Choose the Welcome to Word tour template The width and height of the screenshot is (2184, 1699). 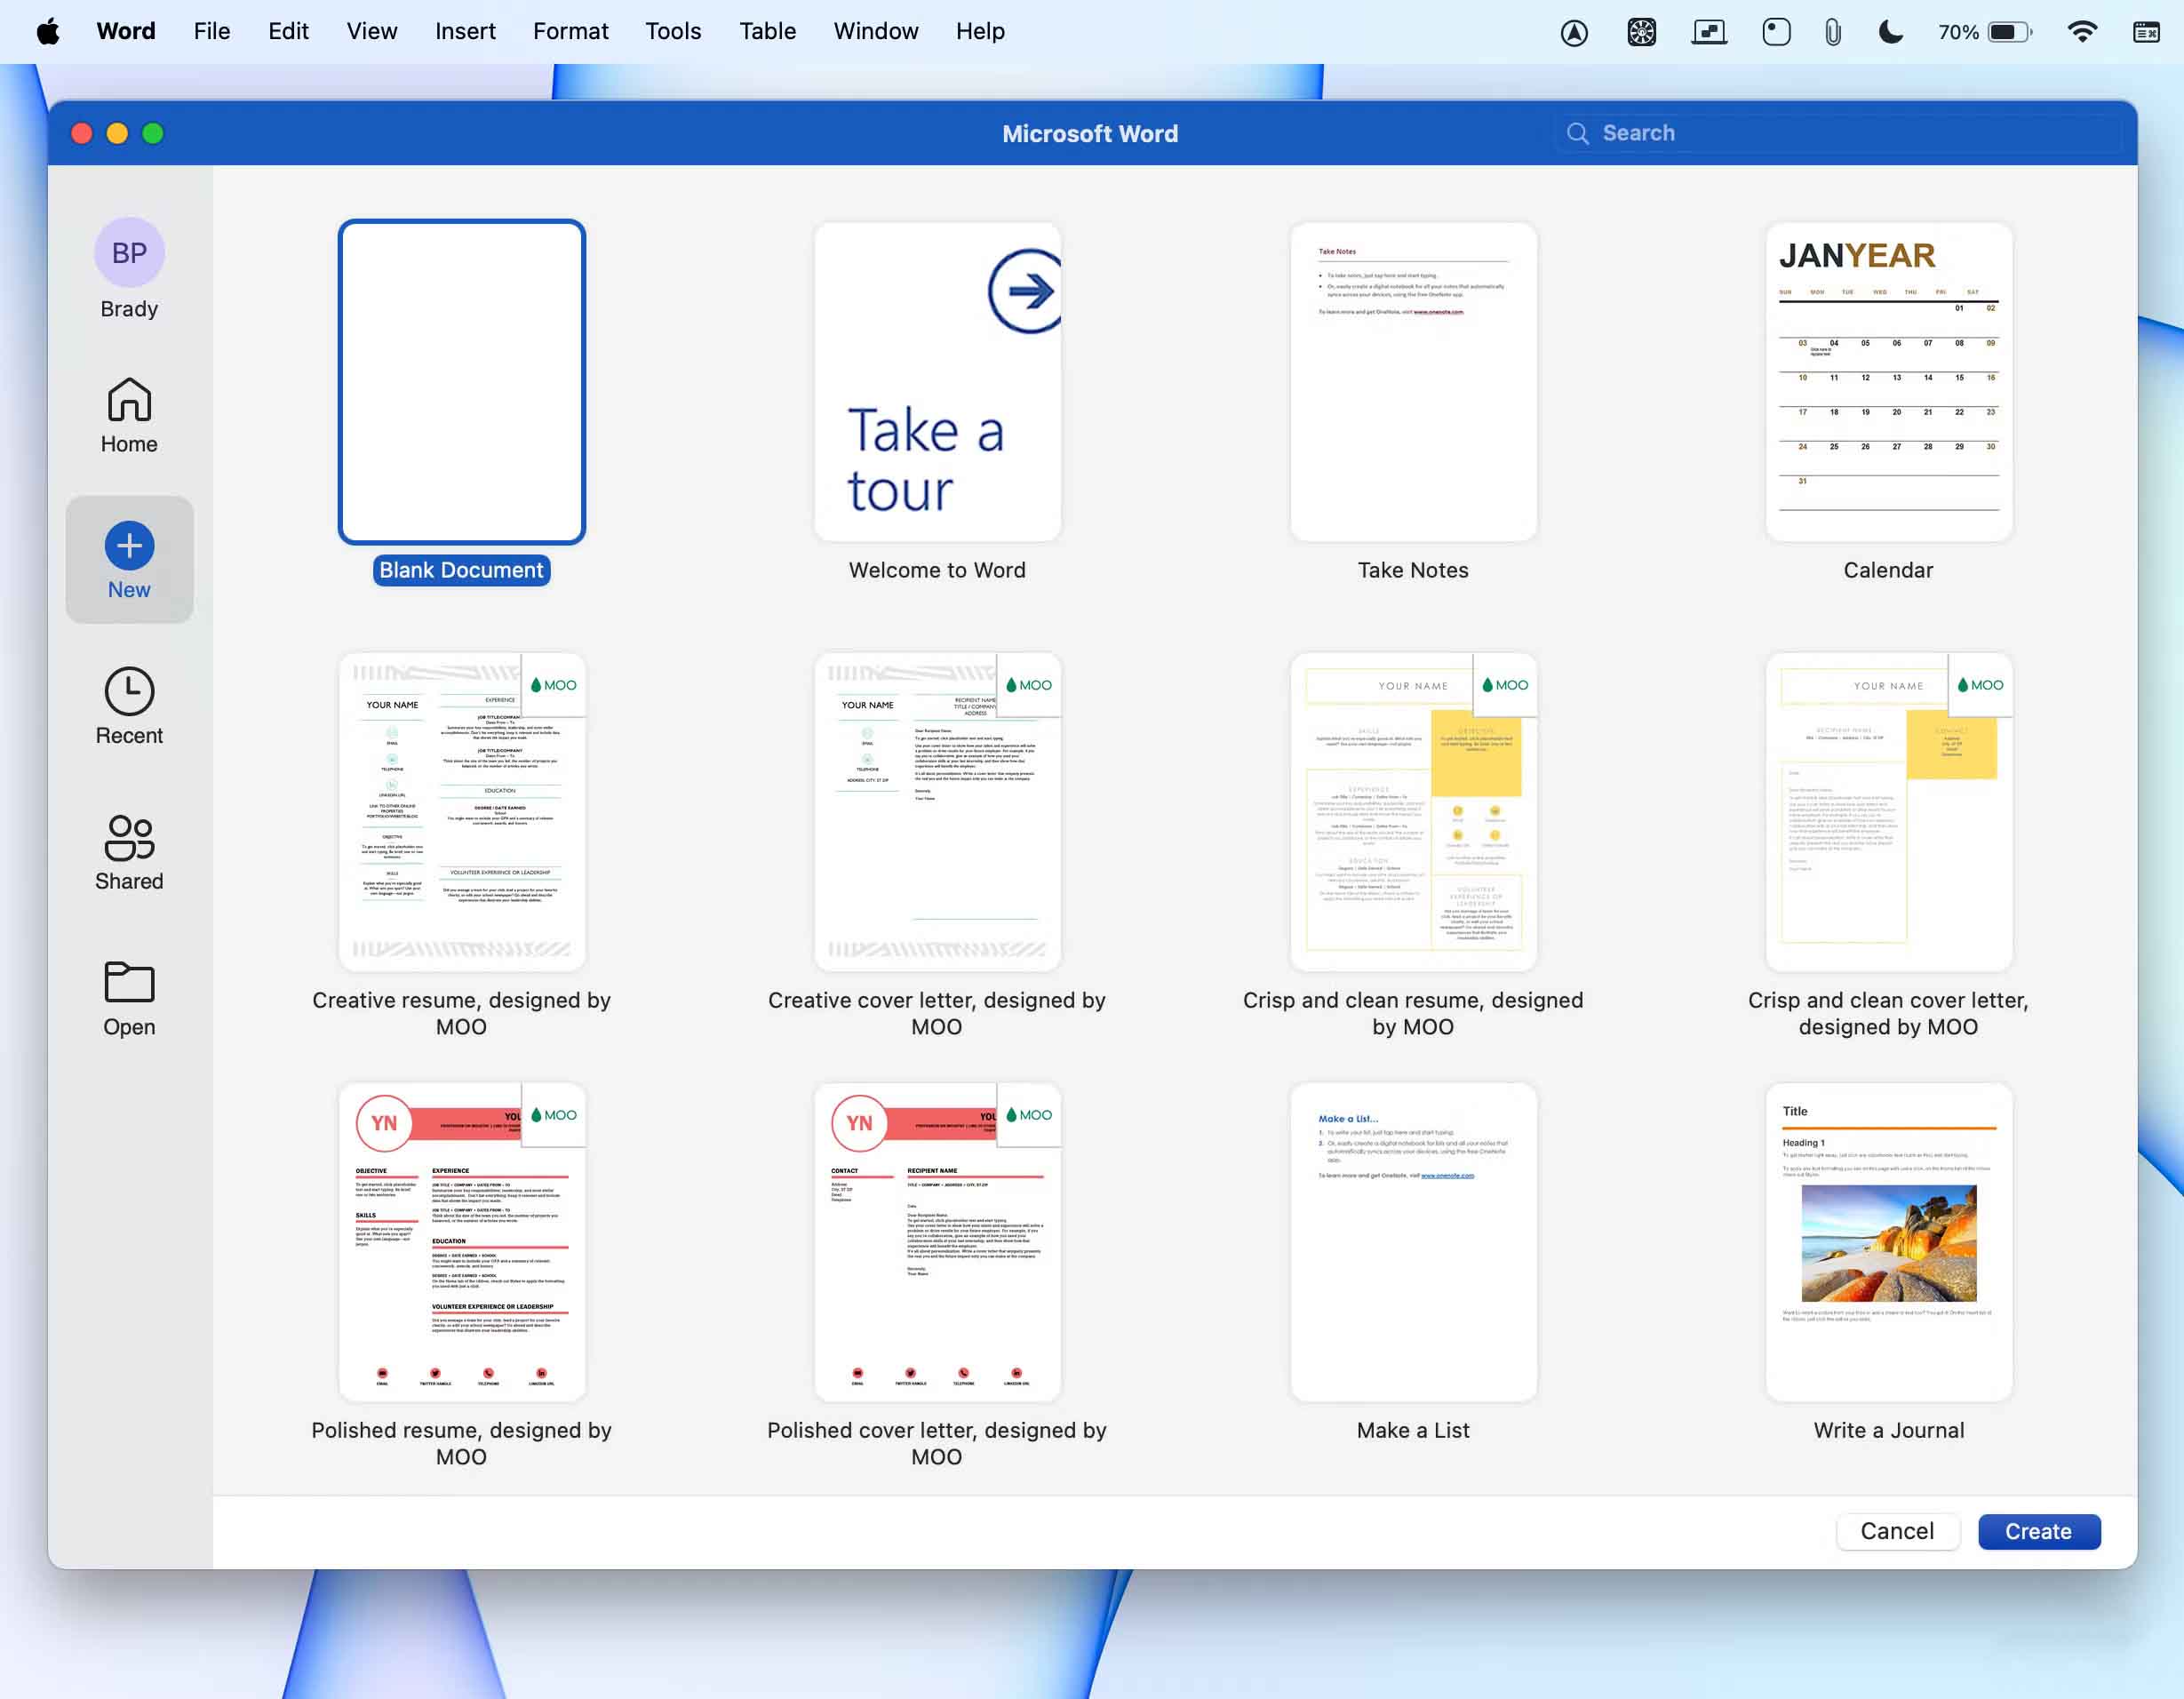pos(937,382)
